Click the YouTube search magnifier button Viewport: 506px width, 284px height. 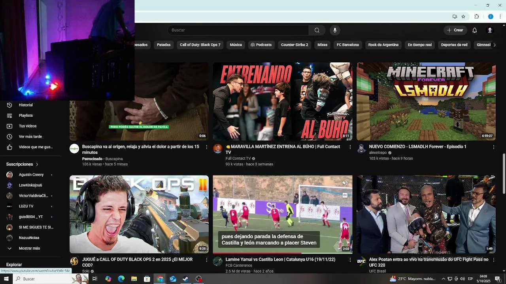[317, 30]
